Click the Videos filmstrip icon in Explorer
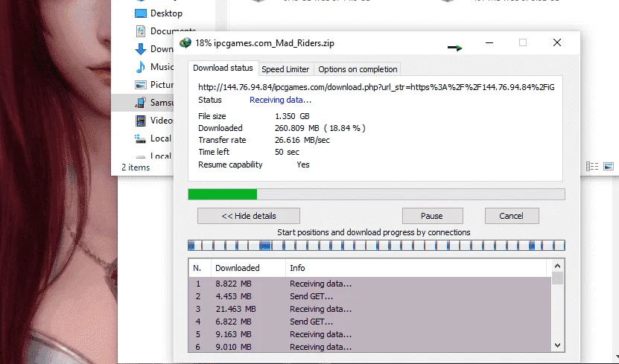The width and height of the screenshot is (619, 364). (x=141, y=121)
